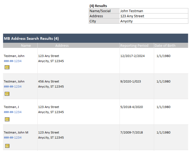This screenshot has height=156, width=193.
Task: Open SSN link in the 456 Any Street row
Action: [x=13, y=86]
